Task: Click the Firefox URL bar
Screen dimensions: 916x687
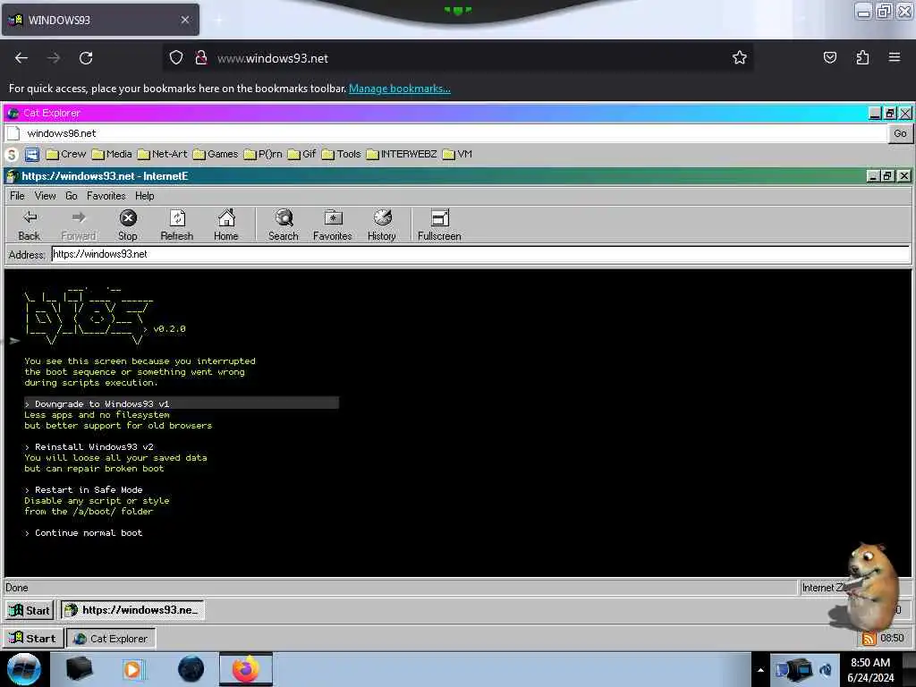Action: [x=457, y=58]
